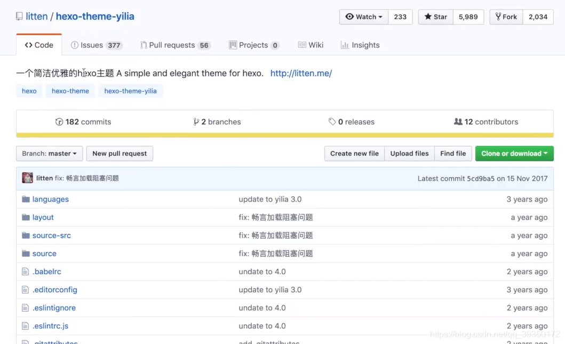Click the .eslintrc.js file icon

(25, 326)
